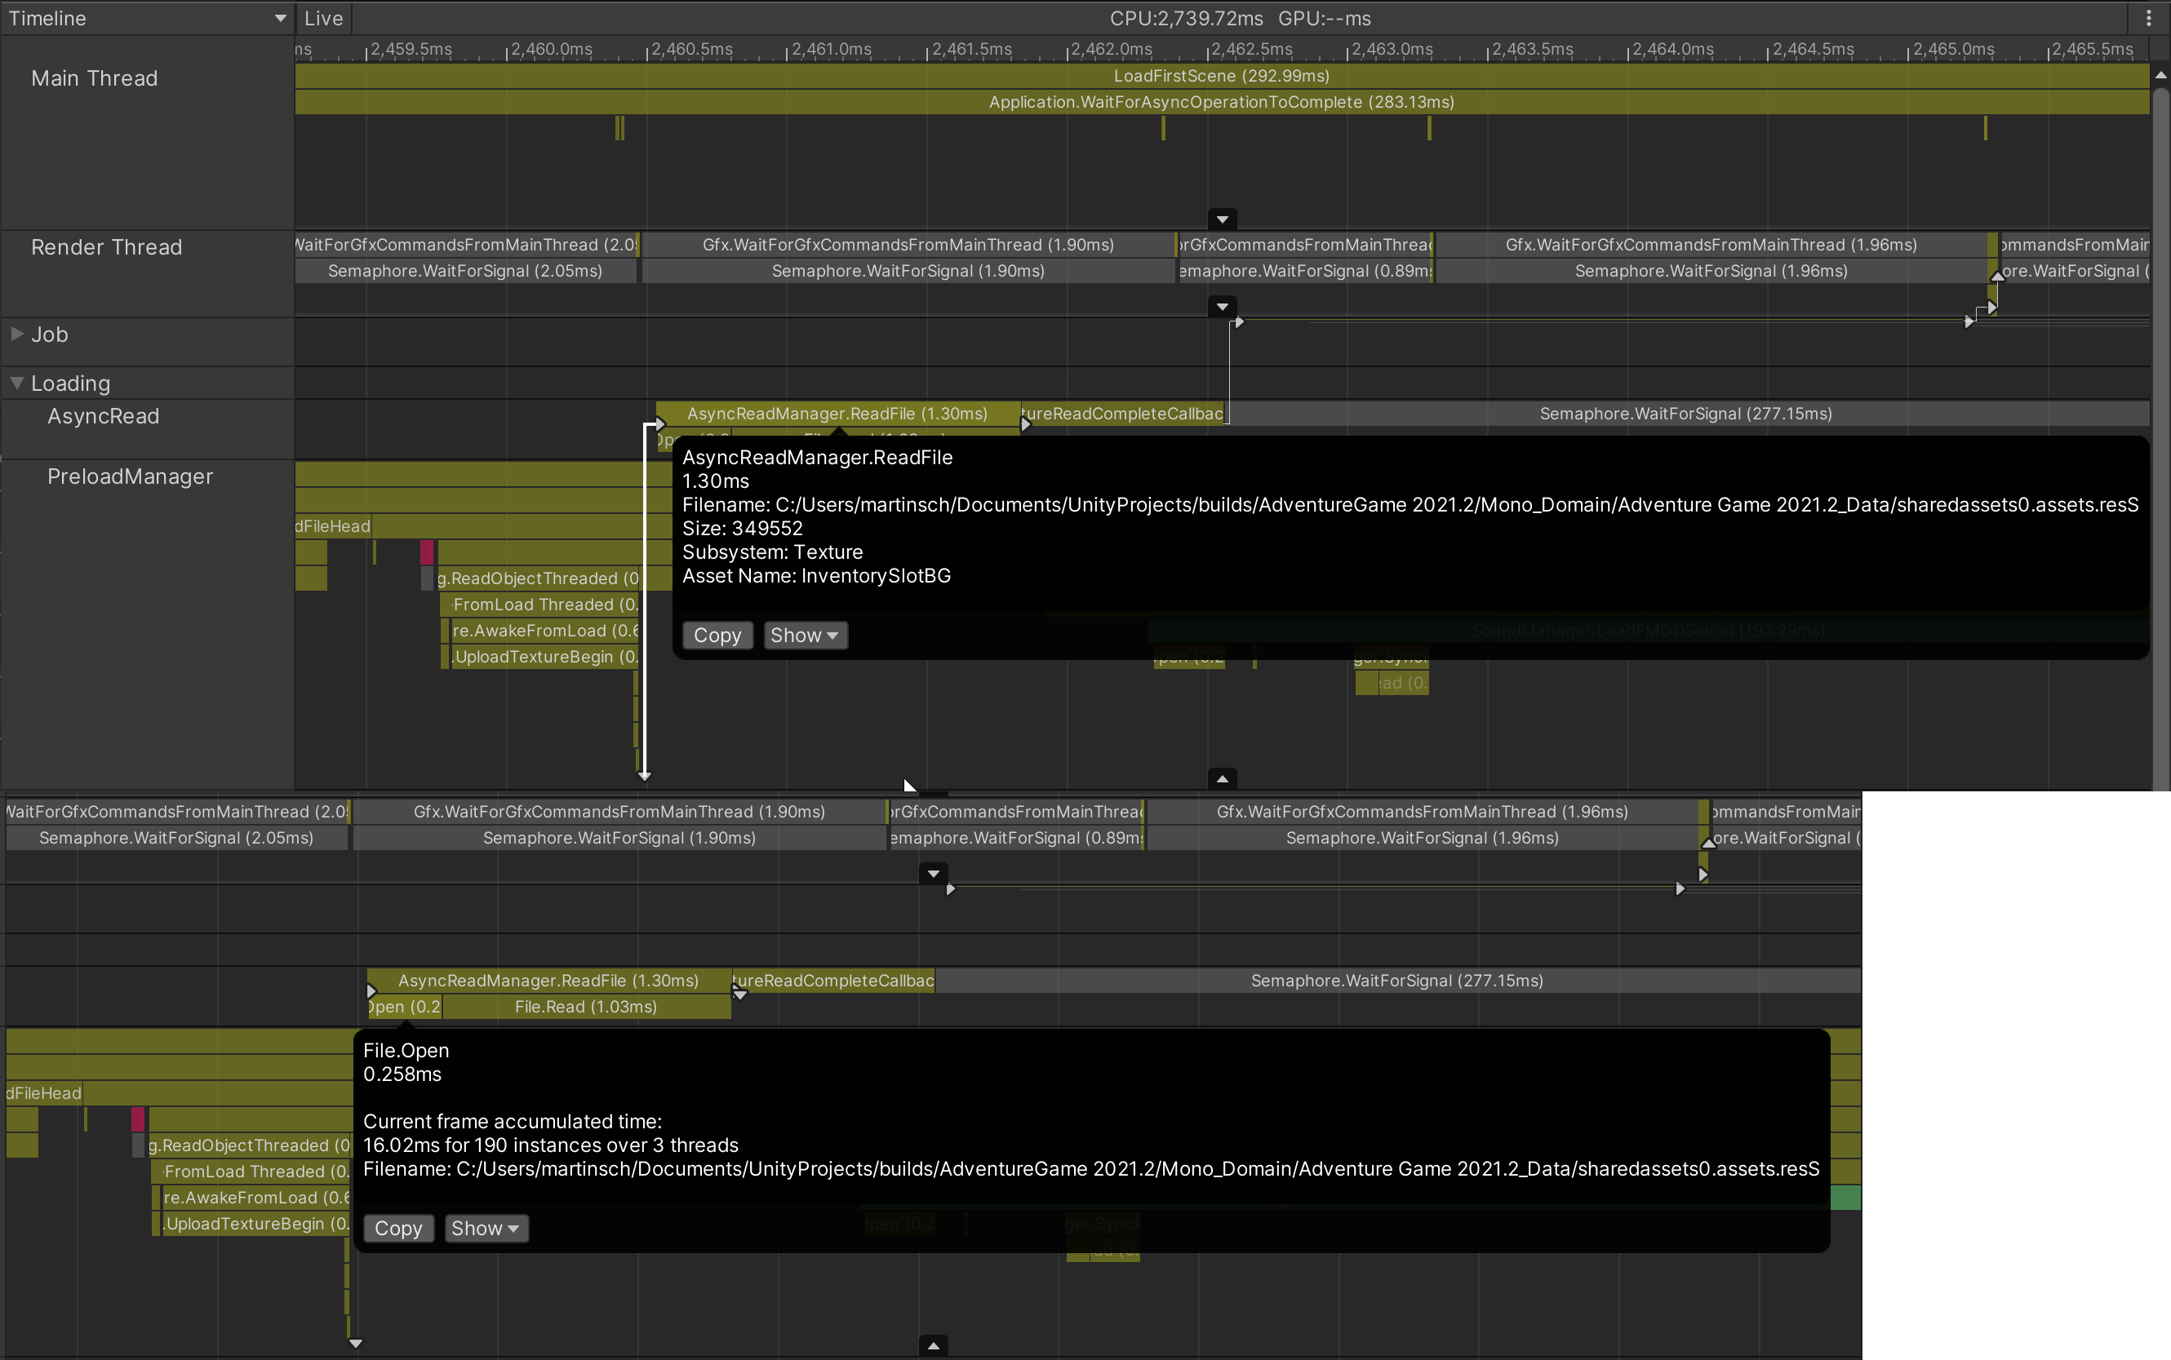Image resolution: width=2171 pixels, height=1360 pixels.
Task: Select the upper Semaphore.WaitForSignal (277.15ms) sample
Action: coord(1685,414)
